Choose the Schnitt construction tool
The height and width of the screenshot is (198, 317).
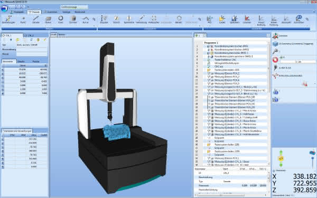point(116,20)
